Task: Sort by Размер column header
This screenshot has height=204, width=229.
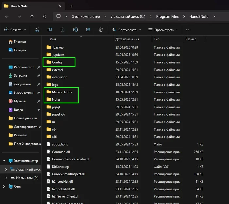Action: click(191, 39)
